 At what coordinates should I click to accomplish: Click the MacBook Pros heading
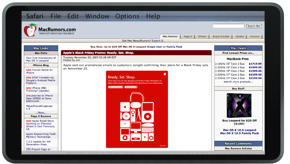coord(238,59)
